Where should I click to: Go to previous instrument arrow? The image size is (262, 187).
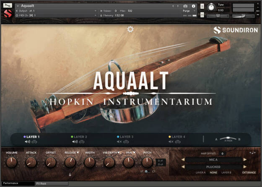click(173, 6)
